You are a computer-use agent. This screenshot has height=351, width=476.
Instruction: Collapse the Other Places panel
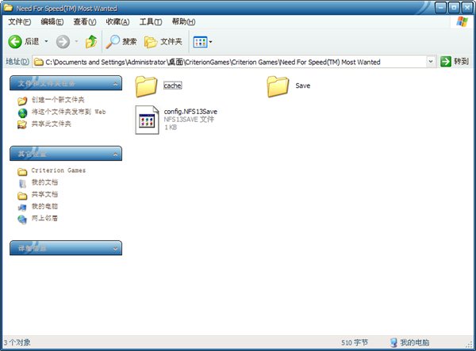[x=115, y=155]
